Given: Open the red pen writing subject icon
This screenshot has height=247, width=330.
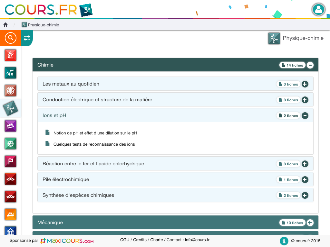Looking at the screenshot, I should 11,55.
